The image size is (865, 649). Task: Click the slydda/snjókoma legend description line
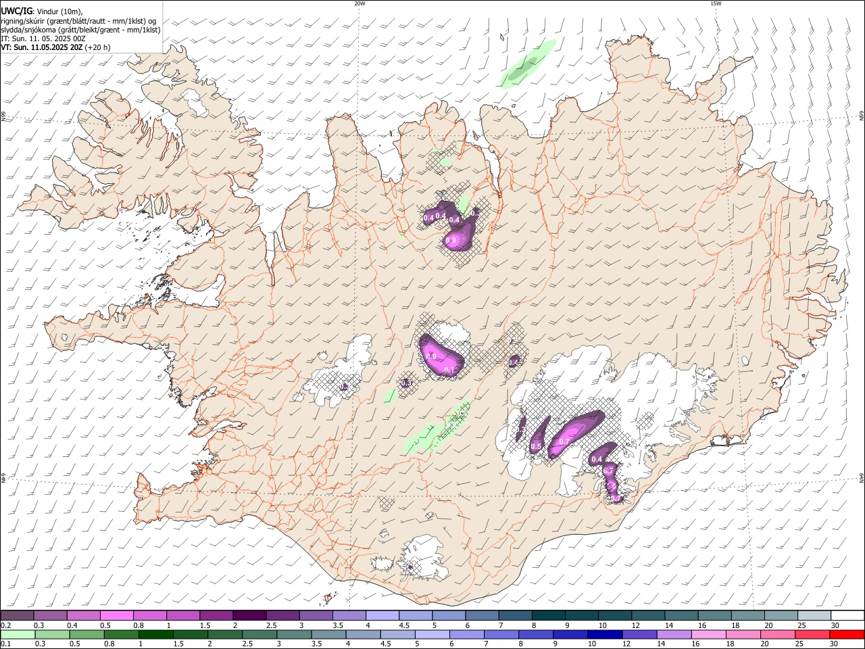click(80, 30)
